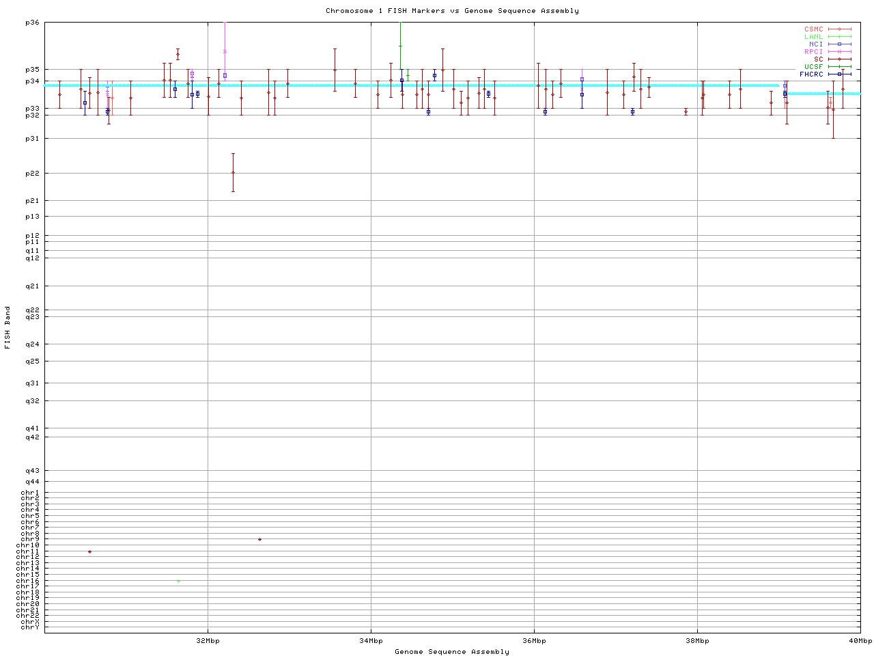Click the p36 y-axis band label
874x656 pixels.
point(32,23)
